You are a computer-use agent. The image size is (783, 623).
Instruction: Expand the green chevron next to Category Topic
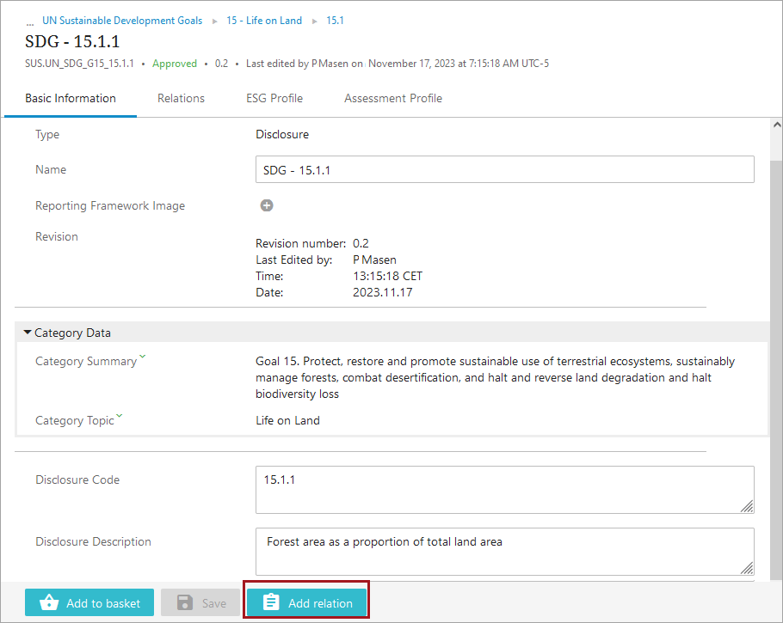pyautogui.click(x=120, y=417)
